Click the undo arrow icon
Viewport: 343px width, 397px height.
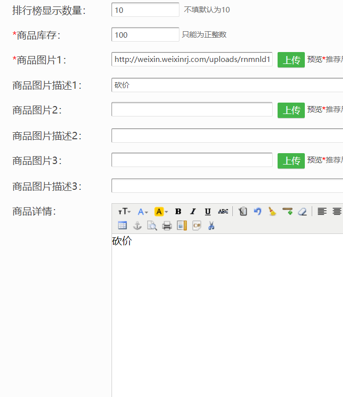(x=257, y=211)
